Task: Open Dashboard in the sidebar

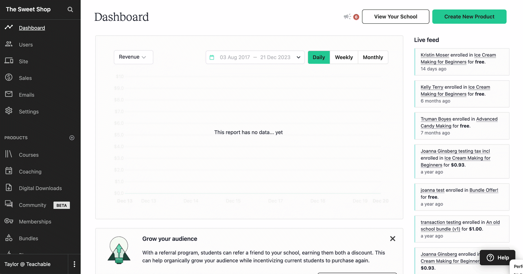Action: coord(32,28)
